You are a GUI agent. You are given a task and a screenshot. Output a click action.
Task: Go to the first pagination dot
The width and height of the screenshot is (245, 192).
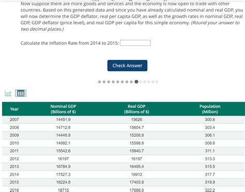tap(99, 82)
